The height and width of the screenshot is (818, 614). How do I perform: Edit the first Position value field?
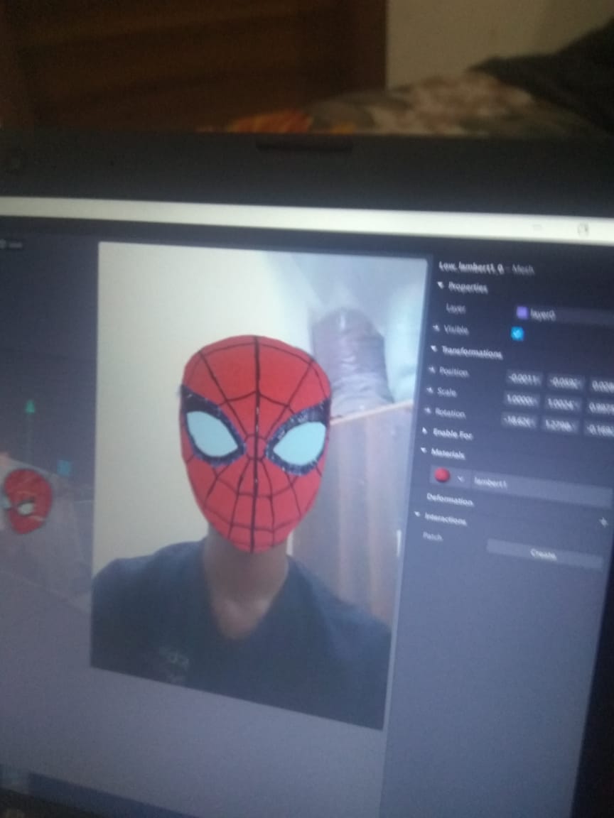[524, 380]
